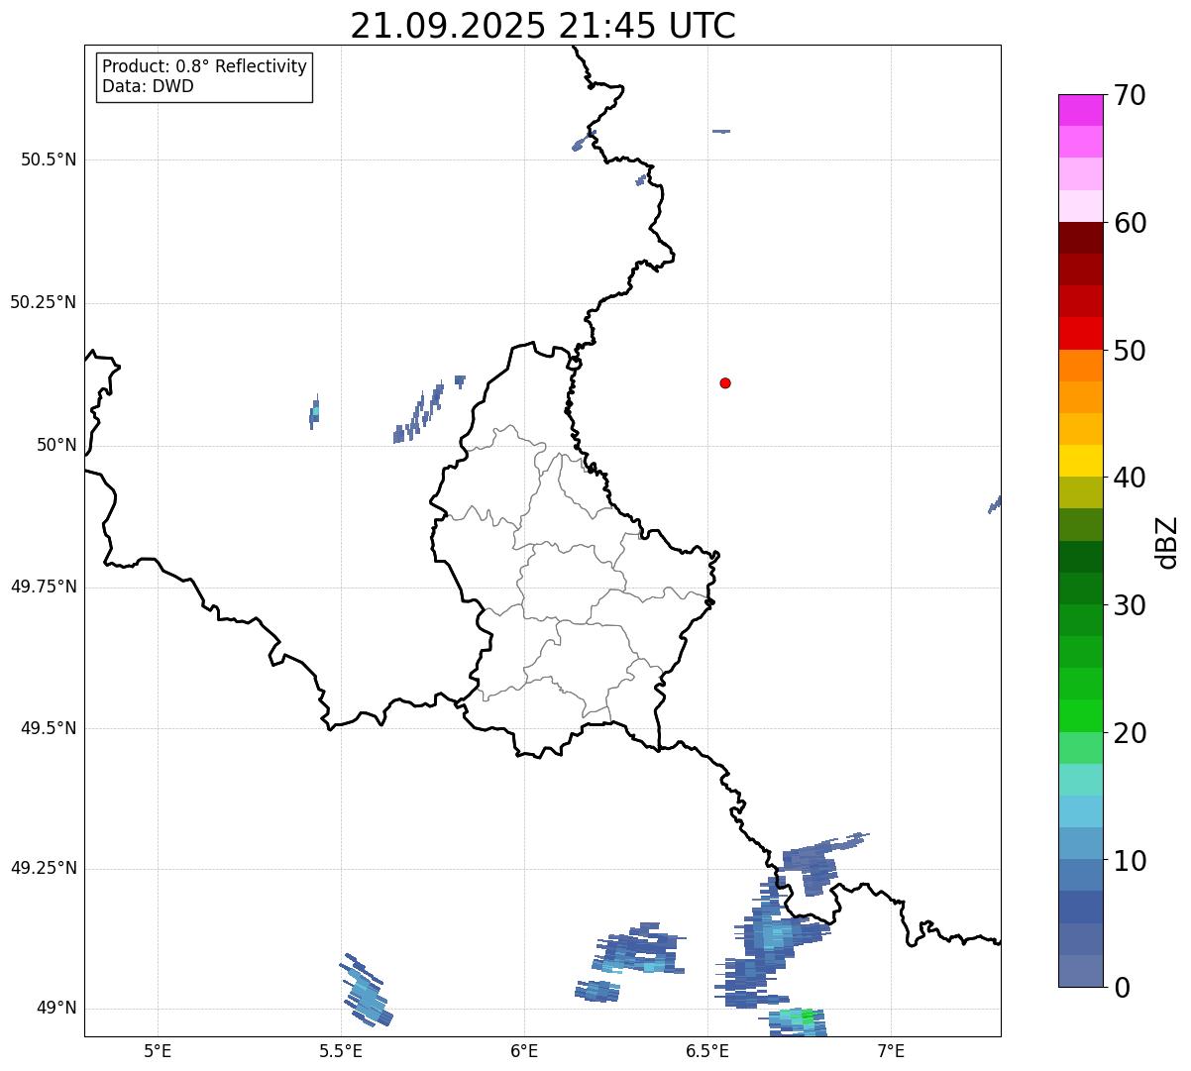Click the radar echo cell near 5.5°E 49°N
The image size is (1191, 1071).
tap(367, 991)
